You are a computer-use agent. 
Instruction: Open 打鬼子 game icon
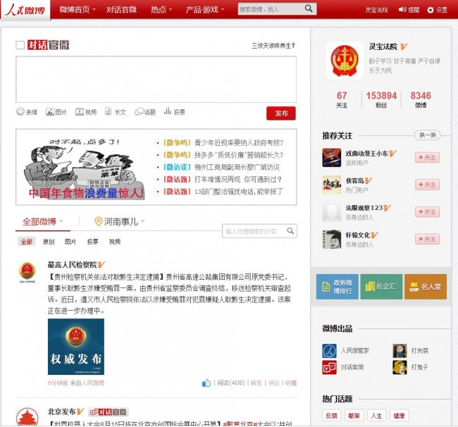tap(400, 367)
